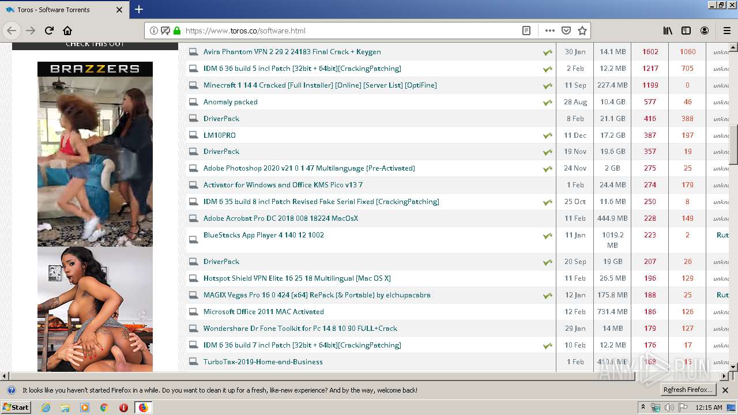Click software category icon beside Anomaly packed
738x415 pixels.
click(193, 102)
